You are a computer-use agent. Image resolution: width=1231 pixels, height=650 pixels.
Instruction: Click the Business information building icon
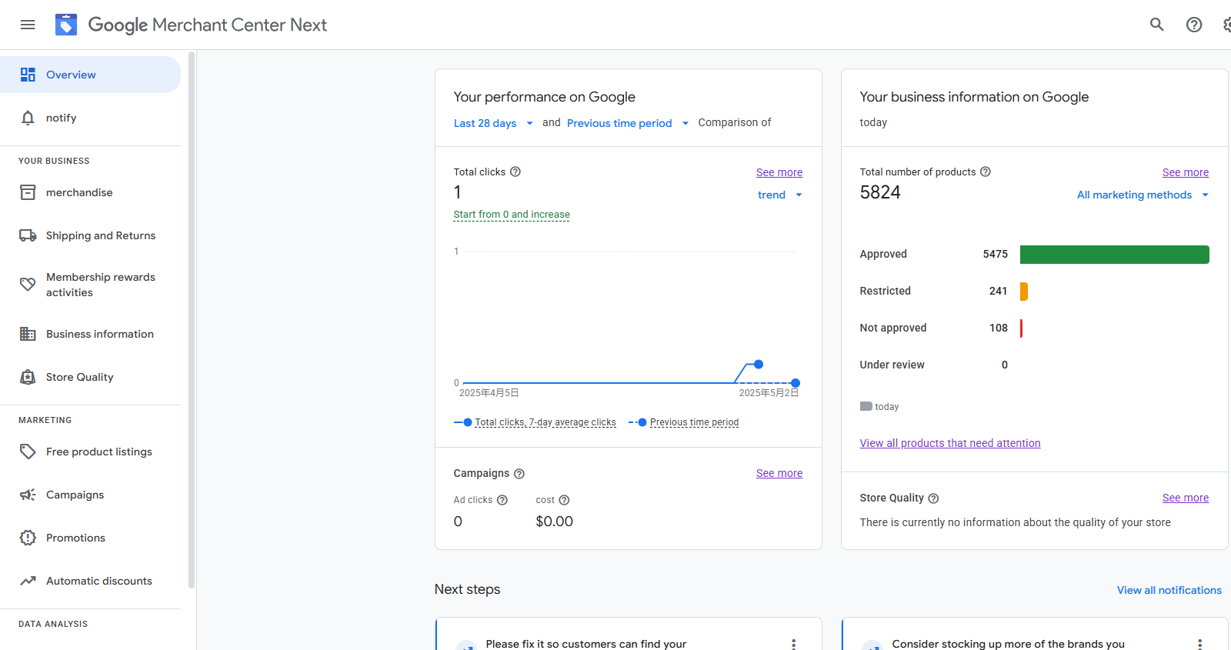coord(28,334)
